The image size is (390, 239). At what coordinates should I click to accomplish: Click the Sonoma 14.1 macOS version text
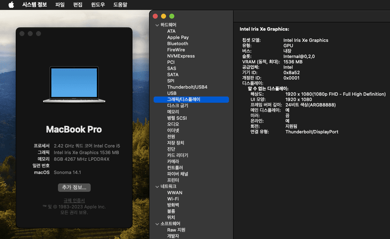pos(67,172)
